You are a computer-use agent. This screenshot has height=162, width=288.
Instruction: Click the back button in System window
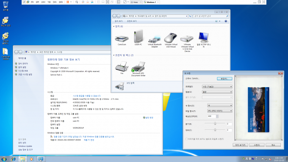[x=16, y=52]
